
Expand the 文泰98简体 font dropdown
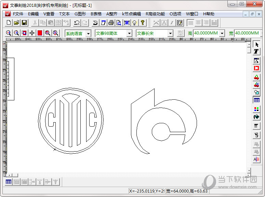point(129,33)
